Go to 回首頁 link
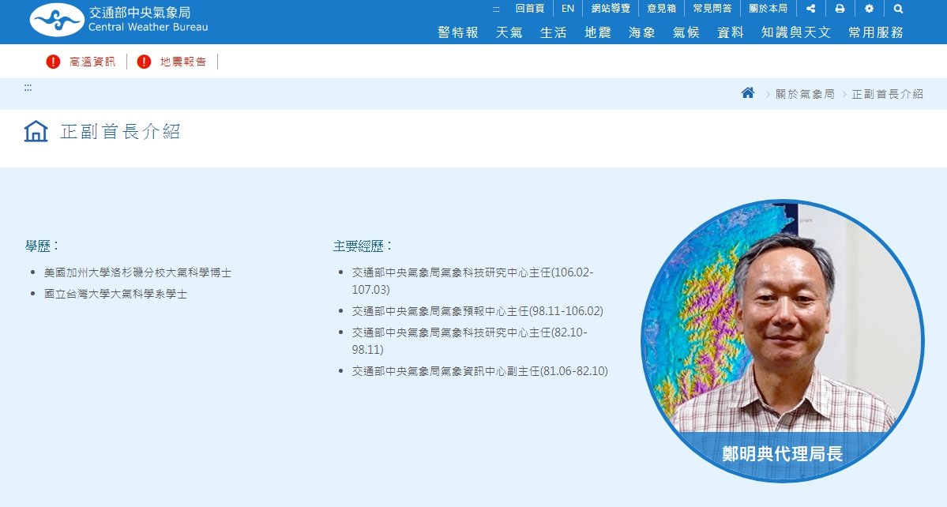This screenshot has height=507, width=947. tap(530, 9)
